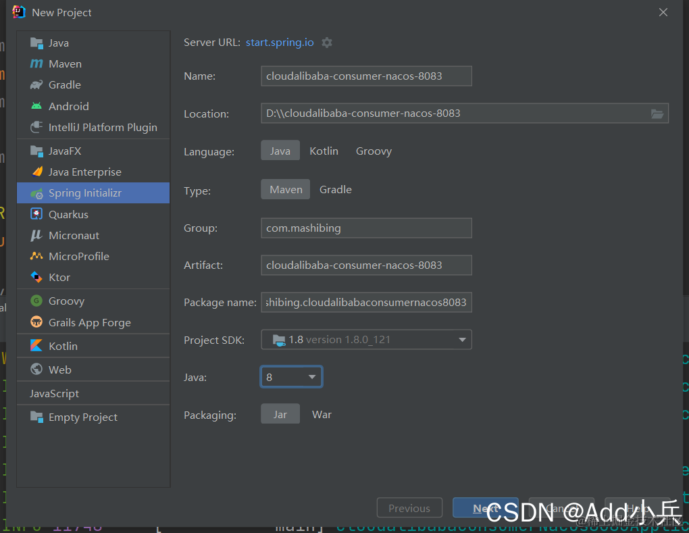Choose War packaging
This screenshot has height=533, width=689.
[322, 414]
